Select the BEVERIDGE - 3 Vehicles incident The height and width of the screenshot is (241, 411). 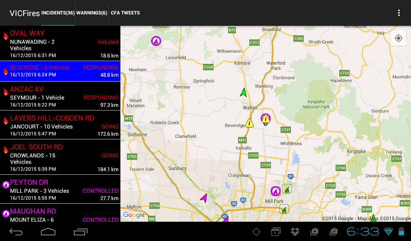[60, 71]
